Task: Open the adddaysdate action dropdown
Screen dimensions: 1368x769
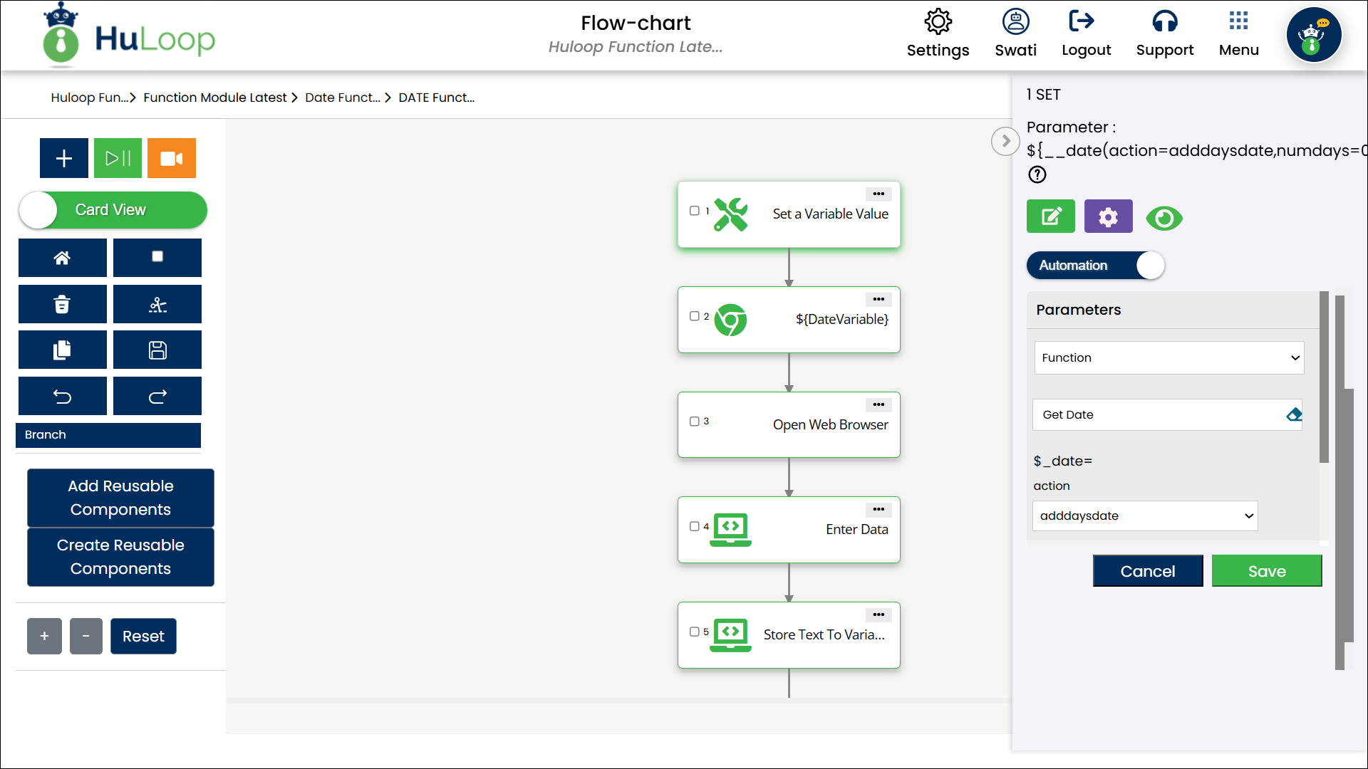Action: (1144, 516)
